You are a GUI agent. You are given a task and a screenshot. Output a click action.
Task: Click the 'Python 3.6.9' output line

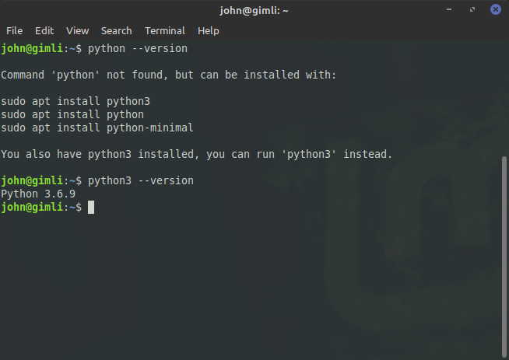point(38,194)
